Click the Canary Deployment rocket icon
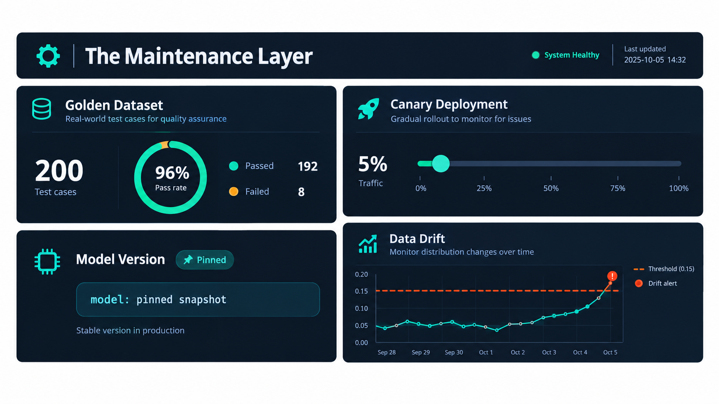 pos(369,109)
